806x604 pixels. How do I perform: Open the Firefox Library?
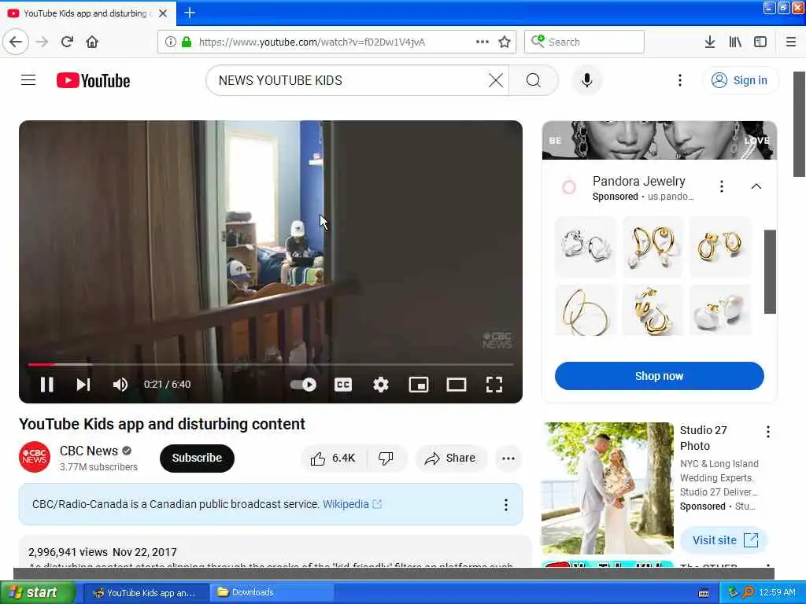(735, 42)
